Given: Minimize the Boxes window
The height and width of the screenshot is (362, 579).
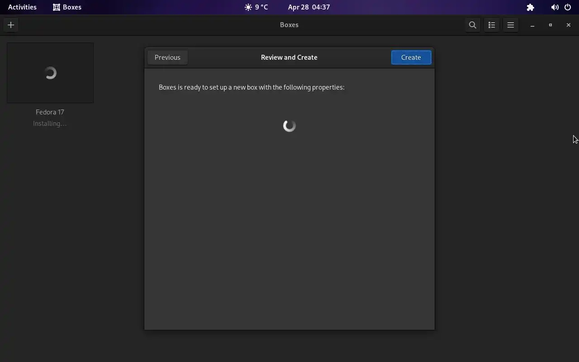Looking at the screenshot, I should point(532,25).
